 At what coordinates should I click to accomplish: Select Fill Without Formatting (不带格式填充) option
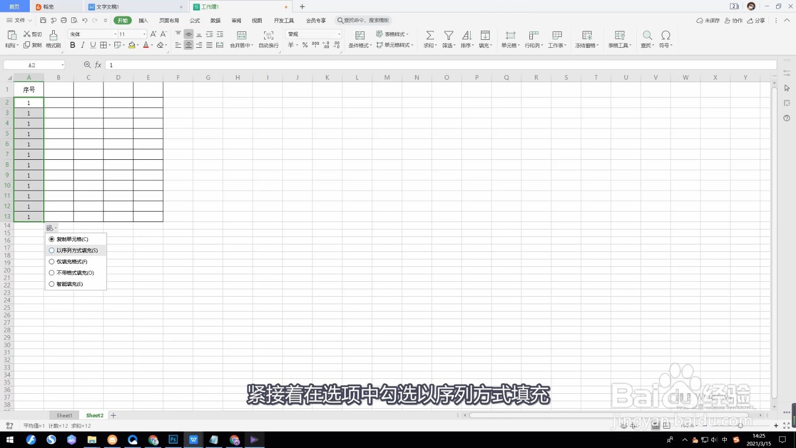pos(75,273)
